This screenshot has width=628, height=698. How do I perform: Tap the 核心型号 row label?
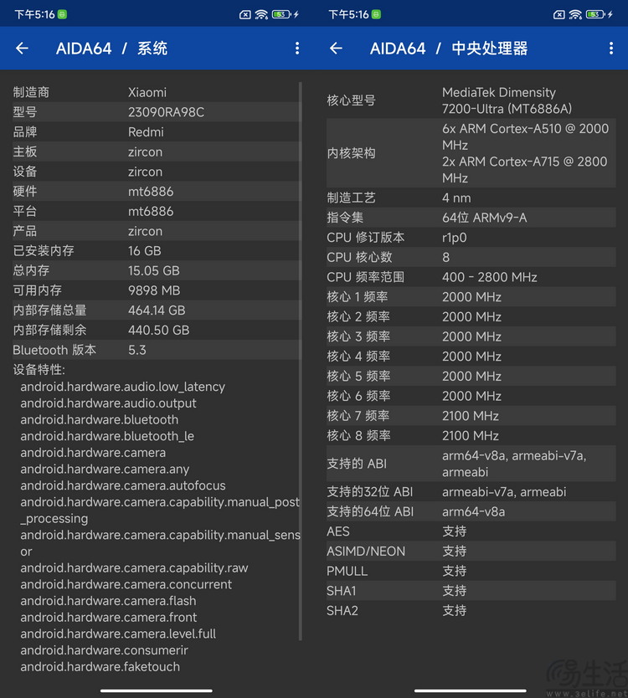click(x=351, y=100)
